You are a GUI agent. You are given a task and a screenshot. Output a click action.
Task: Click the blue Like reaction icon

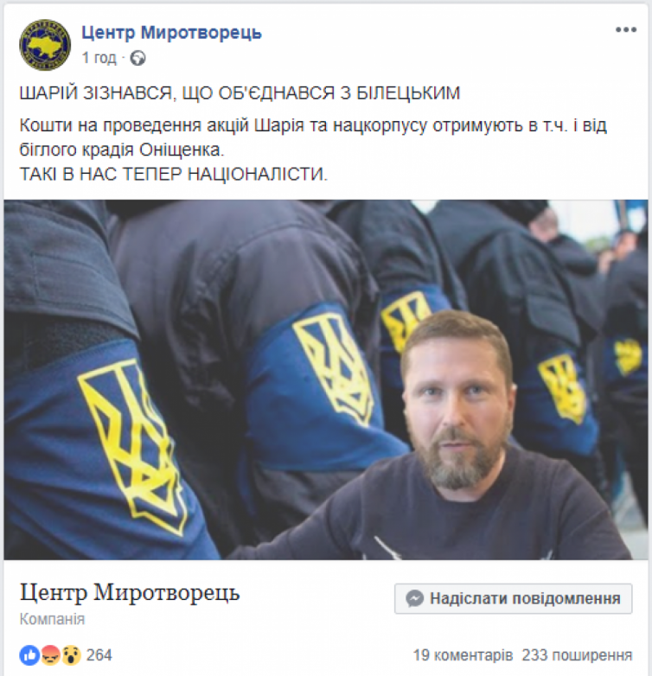29,655
